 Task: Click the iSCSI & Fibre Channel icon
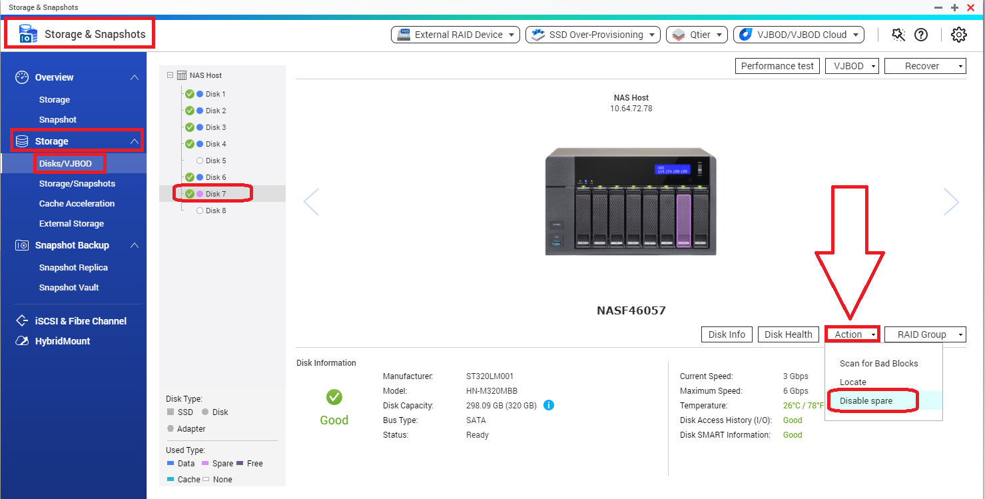pos(22,321)
